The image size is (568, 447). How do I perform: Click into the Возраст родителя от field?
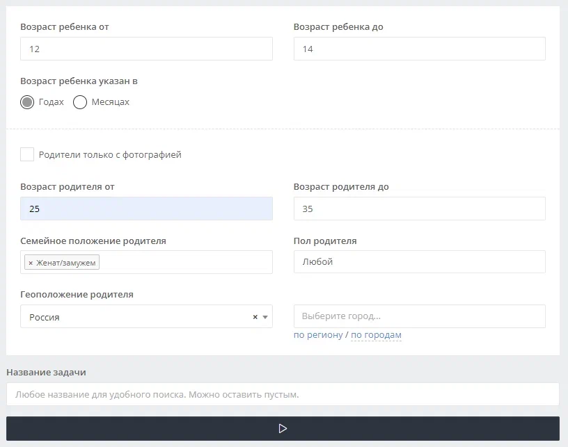click(x=146, y=209)
